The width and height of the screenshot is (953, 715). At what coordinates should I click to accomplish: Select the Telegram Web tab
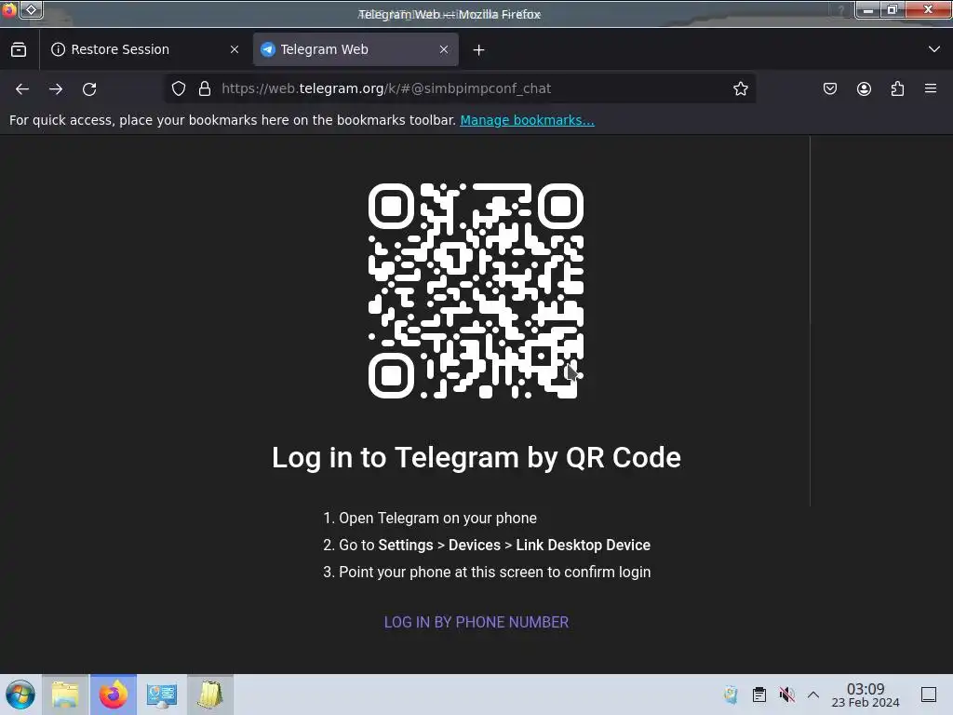click(x=356, y=49)
